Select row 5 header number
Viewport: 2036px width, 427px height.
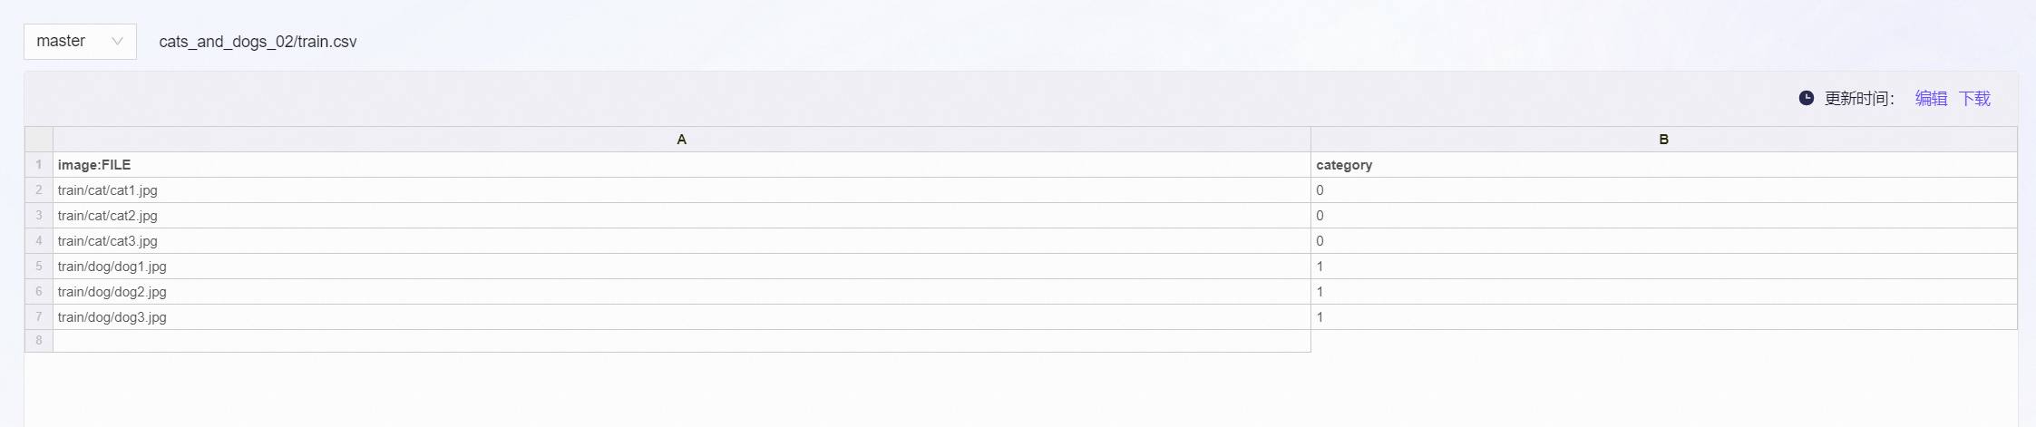click(x=39, y=266)
